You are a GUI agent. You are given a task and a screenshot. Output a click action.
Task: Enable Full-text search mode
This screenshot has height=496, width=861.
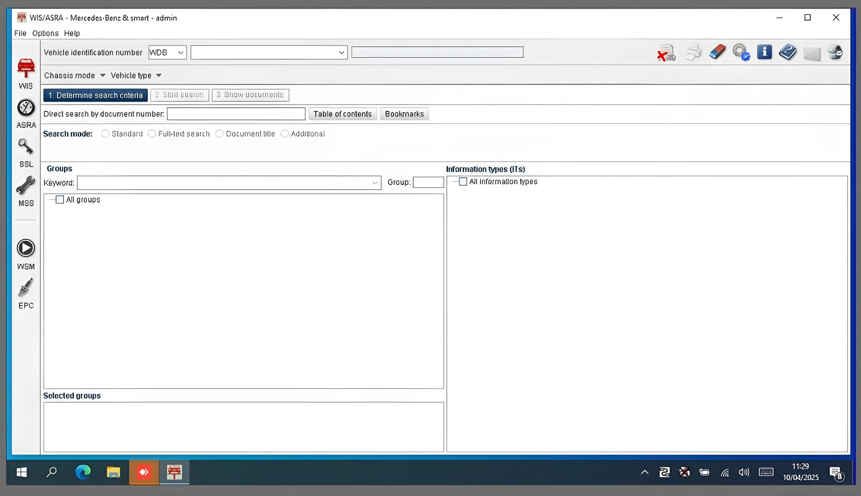(152, 134)
